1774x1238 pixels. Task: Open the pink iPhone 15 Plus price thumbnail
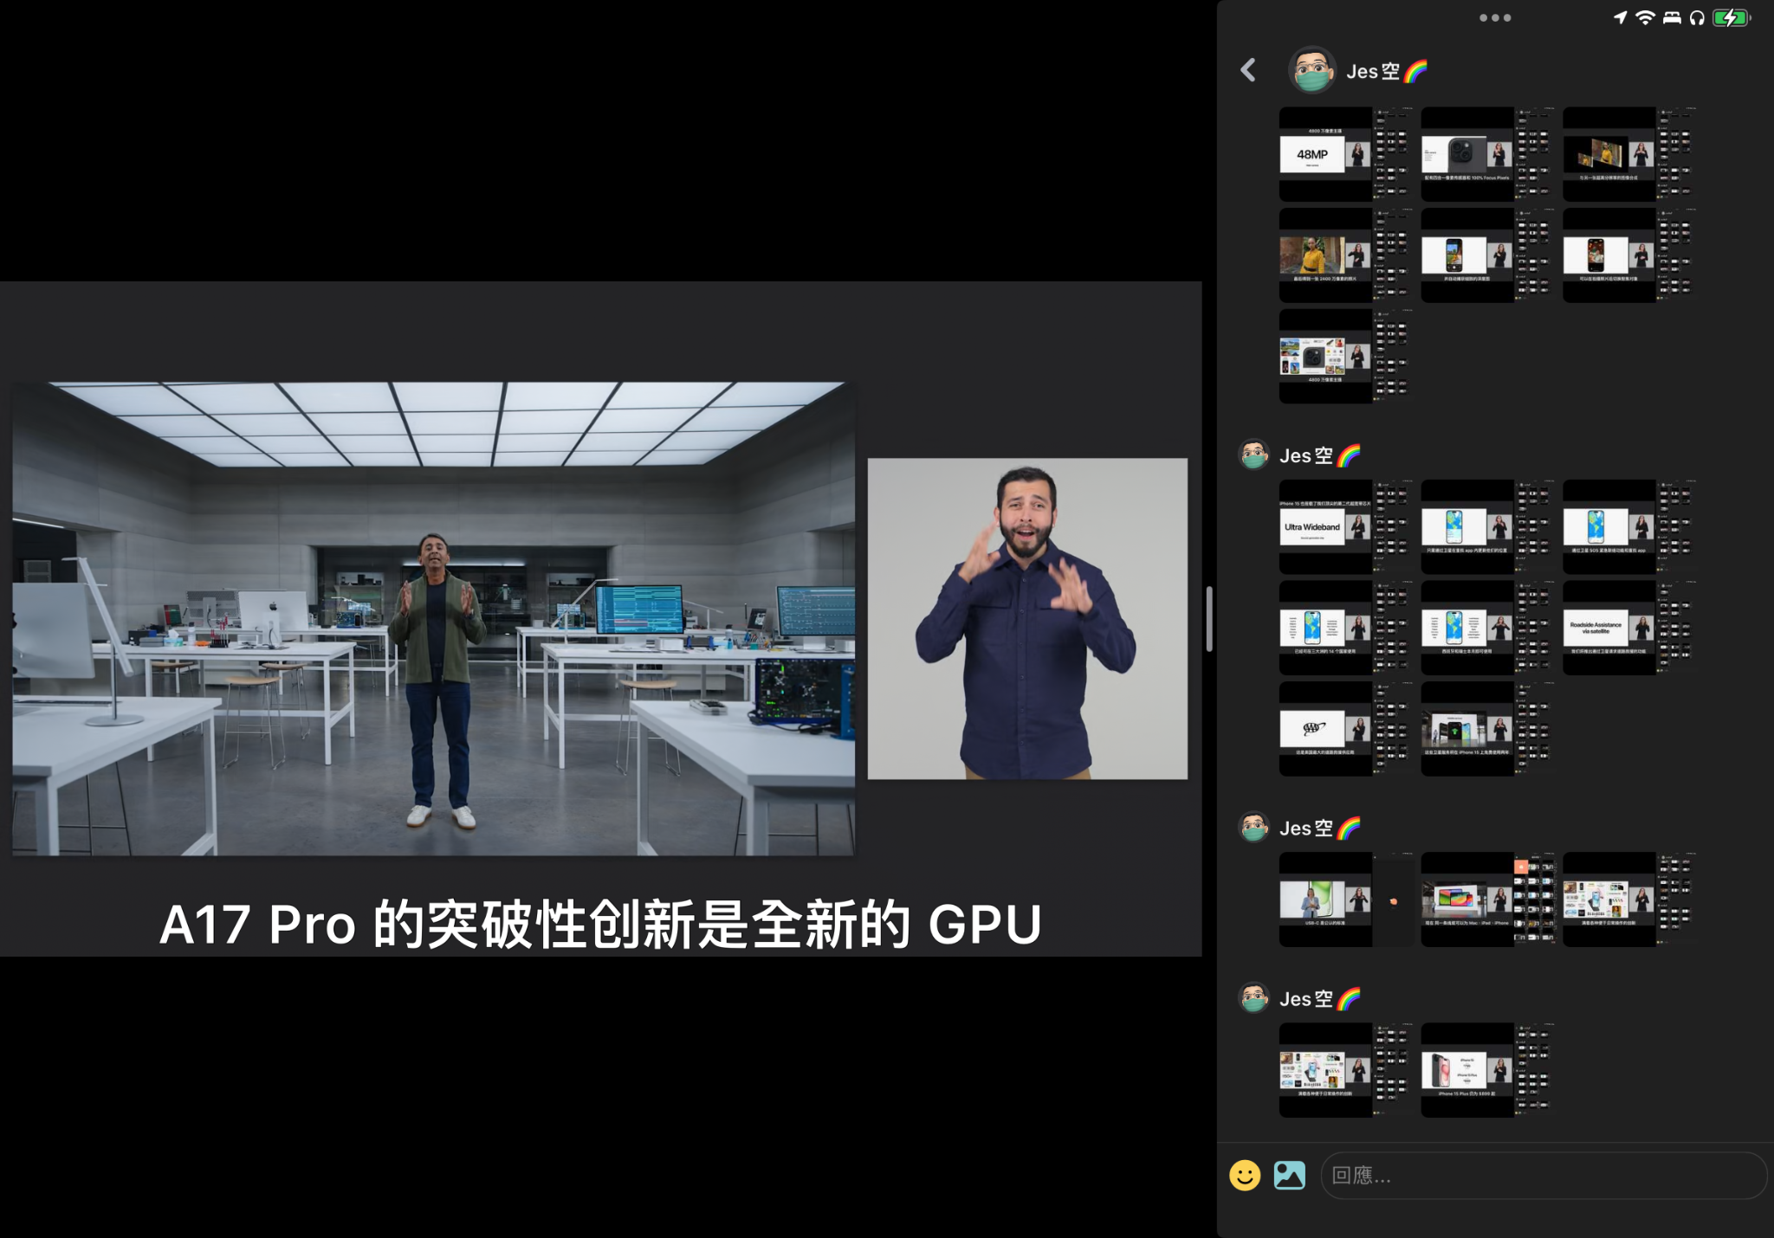1487,1070
